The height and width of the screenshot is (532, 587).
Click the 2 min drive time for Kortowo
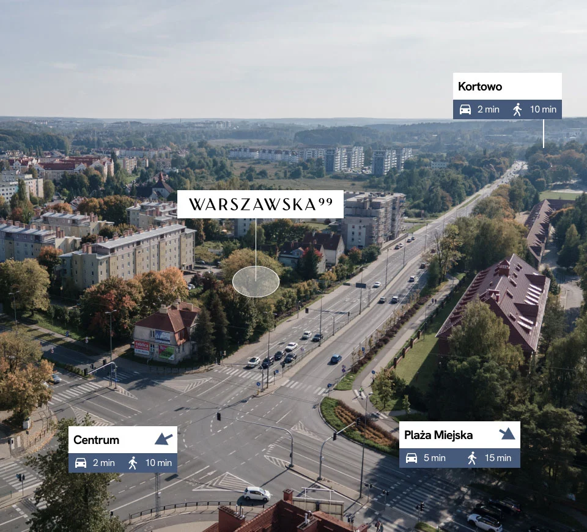[x=488, y=109]
